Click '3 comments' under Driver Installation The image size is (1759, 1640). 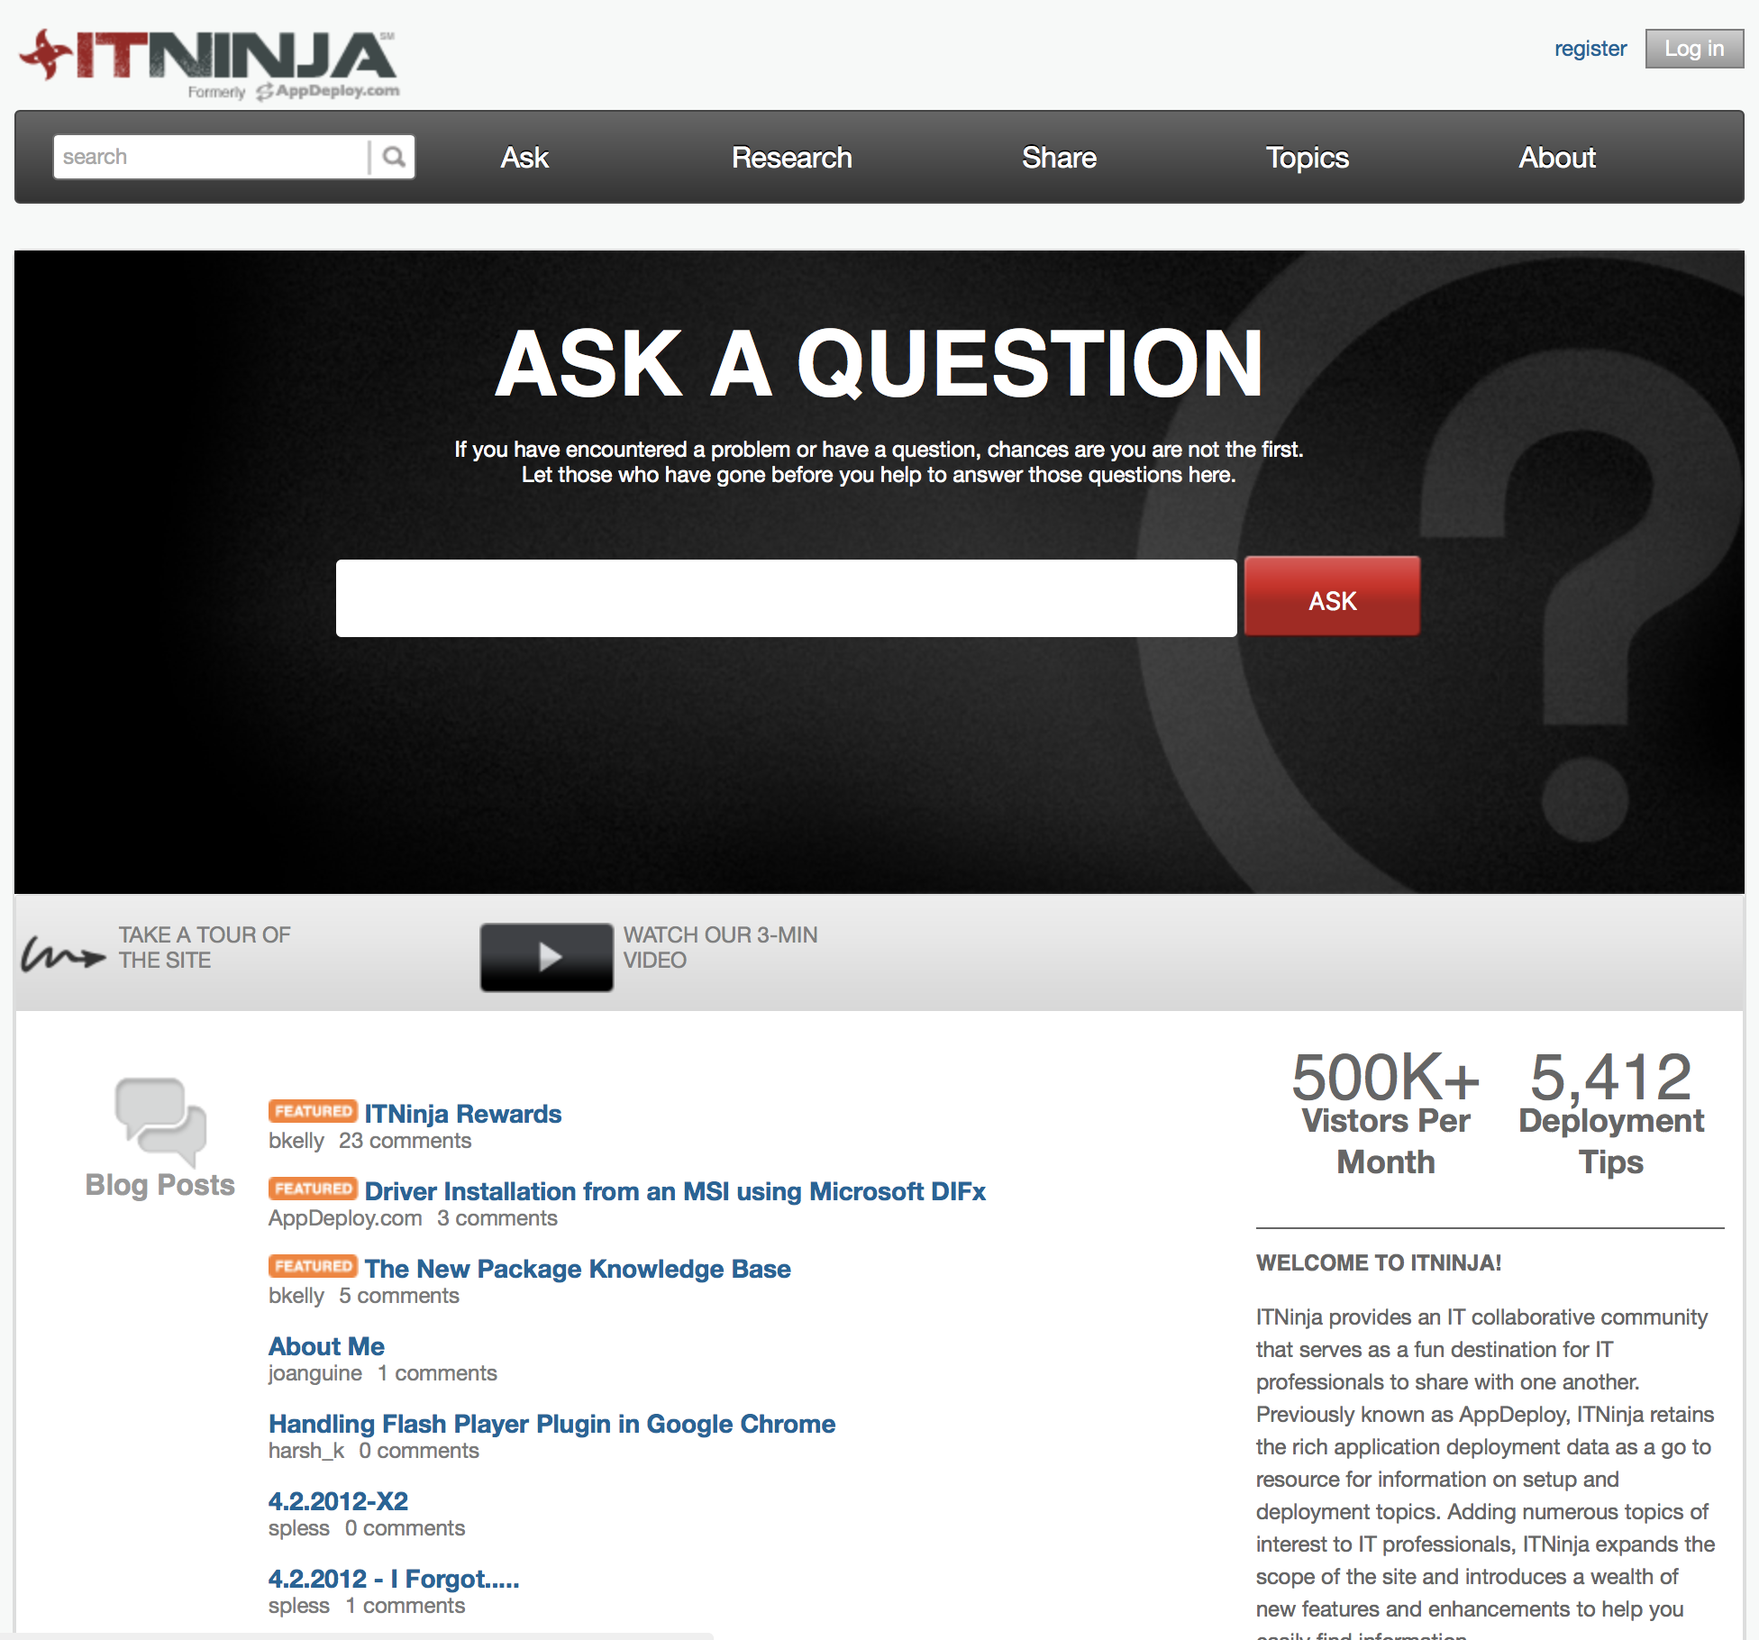(x=497, y=1218)
